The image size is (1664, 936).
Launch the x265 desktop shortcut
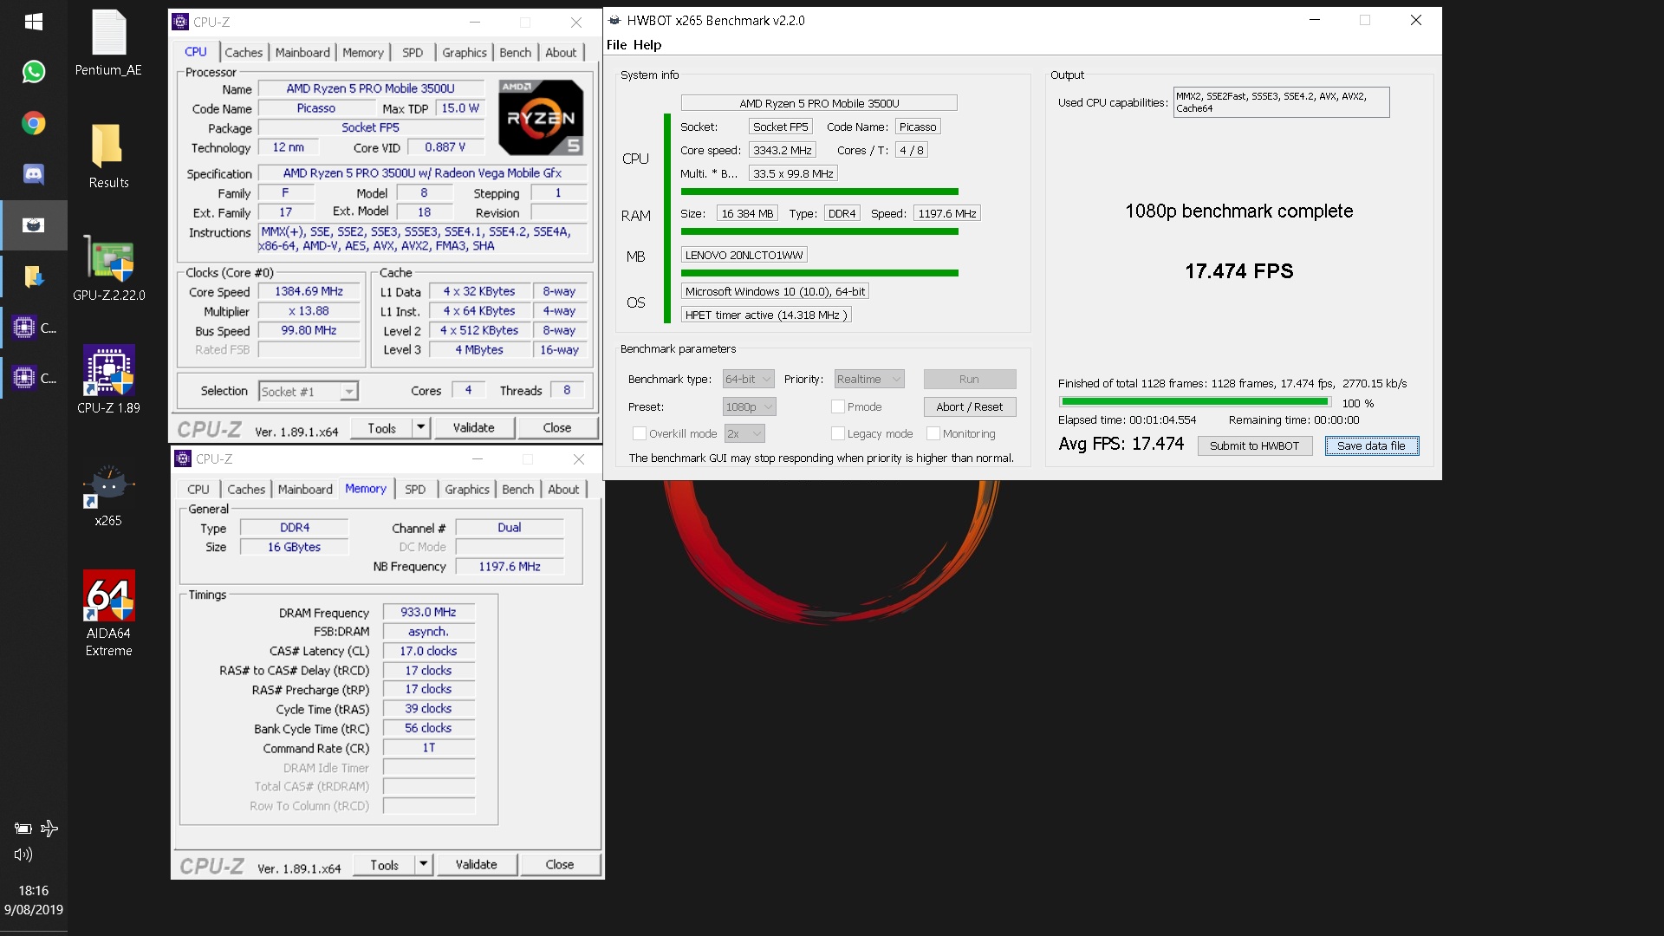(108, 495)
